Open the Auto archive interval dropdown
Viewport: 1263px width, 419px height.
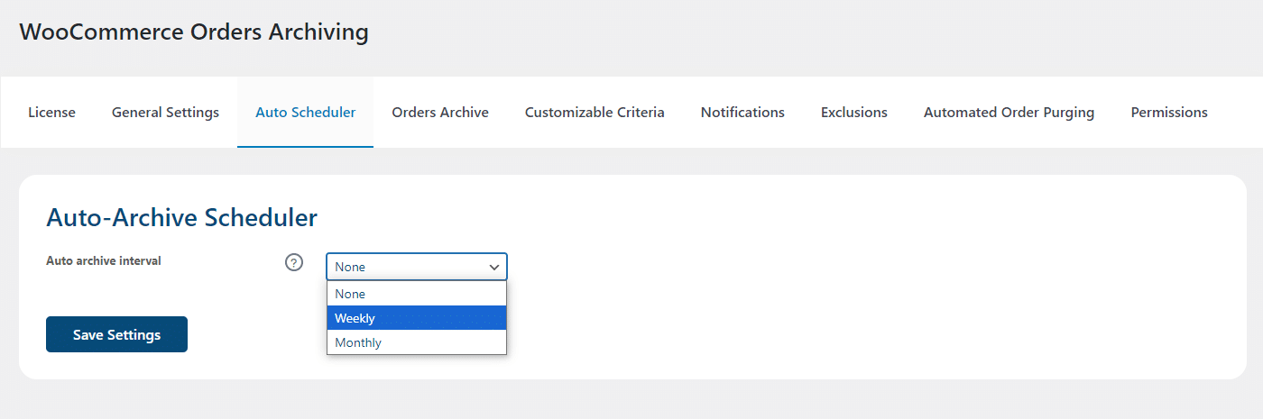click(417, 267)
